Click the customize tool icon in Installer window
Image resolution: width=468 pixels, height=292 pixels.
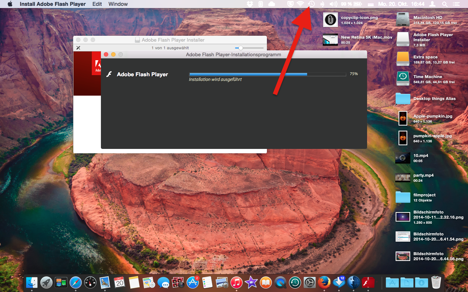pos(78,48)
